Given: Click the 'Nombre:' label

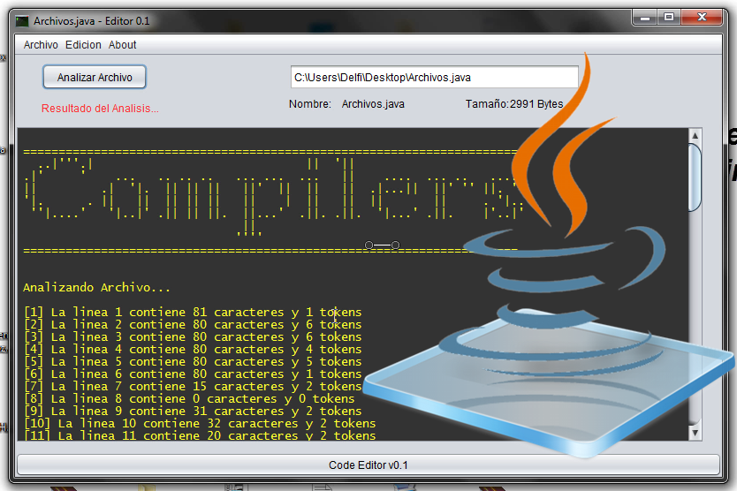Looking at the screenshot, I should coord(310,104).
